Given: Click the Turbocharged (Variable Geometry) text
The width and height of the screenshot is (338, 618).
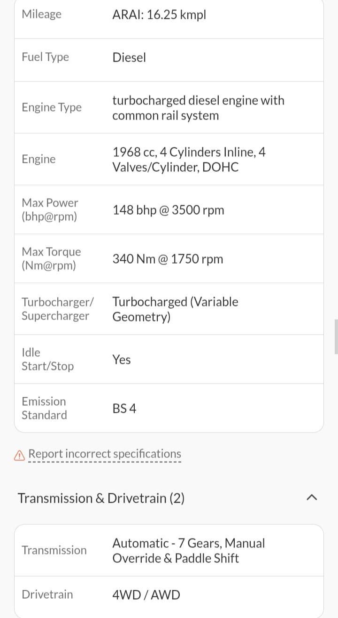Looking at the screenshot, I should [x=175, y=309].
